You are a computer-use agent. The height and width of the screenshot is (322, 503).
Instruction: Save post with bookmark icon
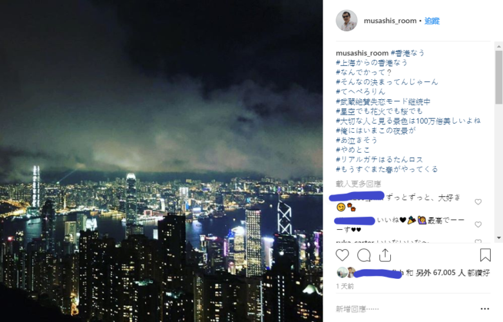(x=485, y=255)
